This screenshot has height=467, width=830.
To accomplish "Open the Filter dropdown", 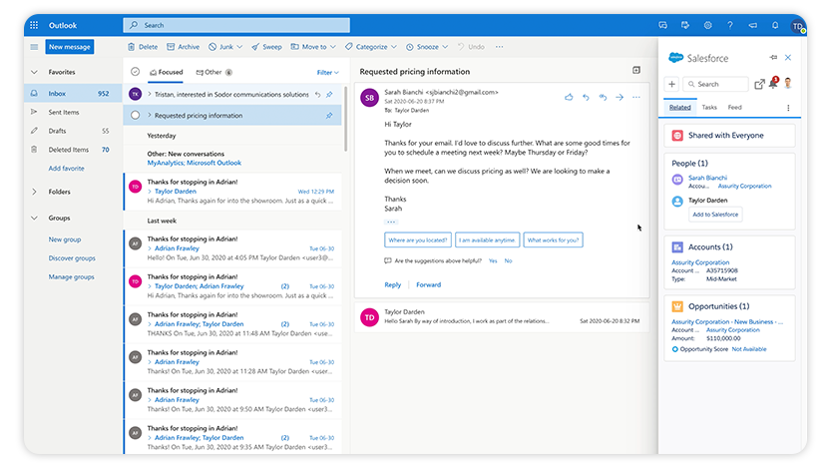I will [327, 73].
